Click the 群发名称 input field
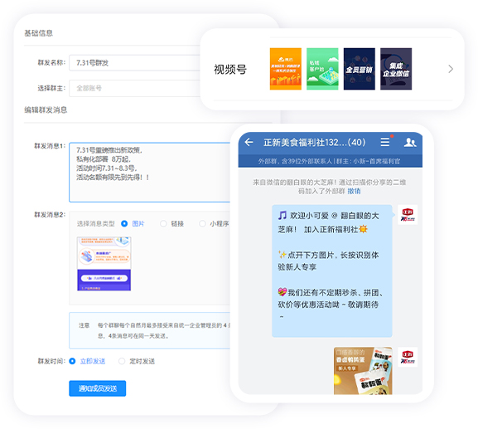This screenshot has width=478, height=429. coord(135,63)
